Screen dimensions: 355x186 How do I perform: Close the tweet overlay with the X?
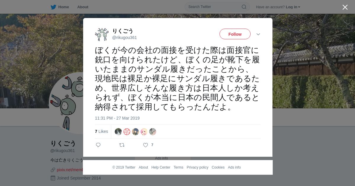point(345,7)
